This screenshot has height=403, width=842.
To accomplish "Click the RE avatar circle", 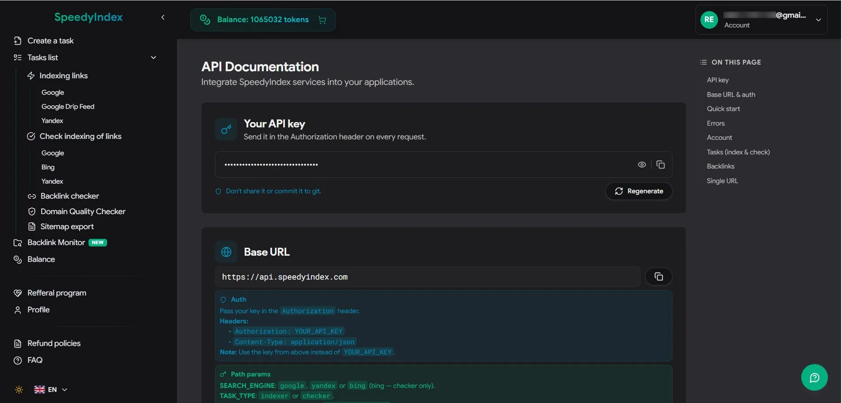I will (709, 19).
